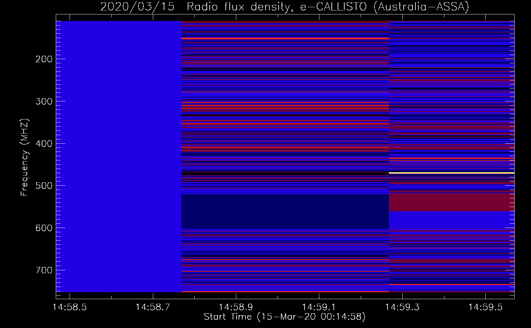The width and height of the screenshot is (531, 328).
Task: Click the 14:58.5 time tick label
Action: pos(70,307)
